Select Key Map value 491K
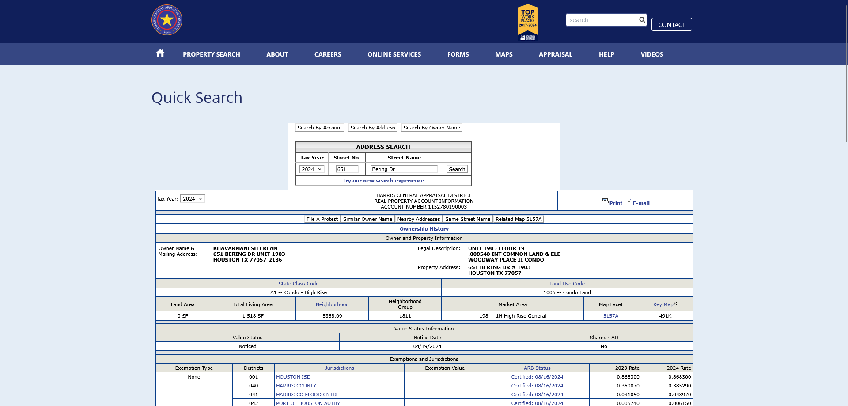The image size is (848, 406). pos(665,316)
